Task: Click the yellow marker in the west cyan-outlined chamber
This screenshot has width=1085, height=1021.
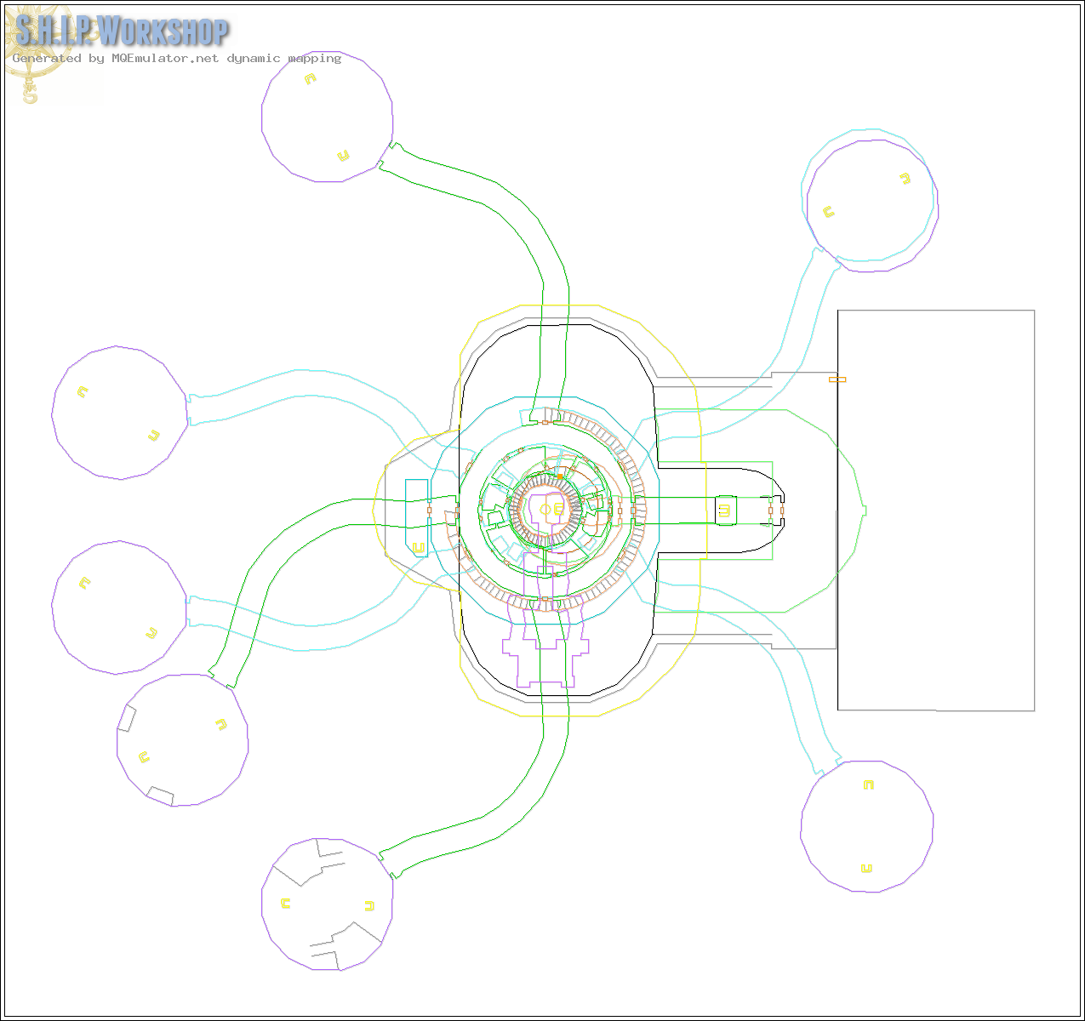Action: coord(418,548)
